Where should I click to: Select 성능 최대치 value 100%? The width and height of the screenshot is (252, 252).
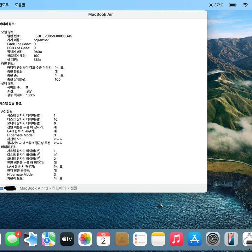(30, 95)
